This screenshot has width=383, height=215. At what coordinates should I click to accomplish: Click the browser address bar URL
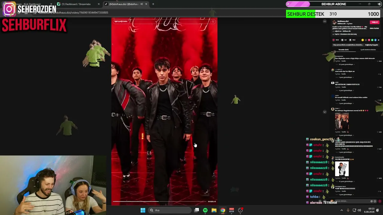tap(73, 13)
